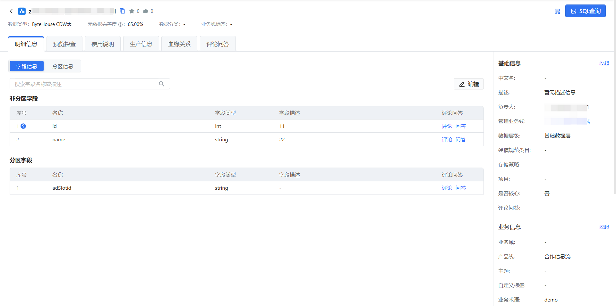Click the star favorite icon
Viewport: 616px width, 306px height.
tap(132, 11)
